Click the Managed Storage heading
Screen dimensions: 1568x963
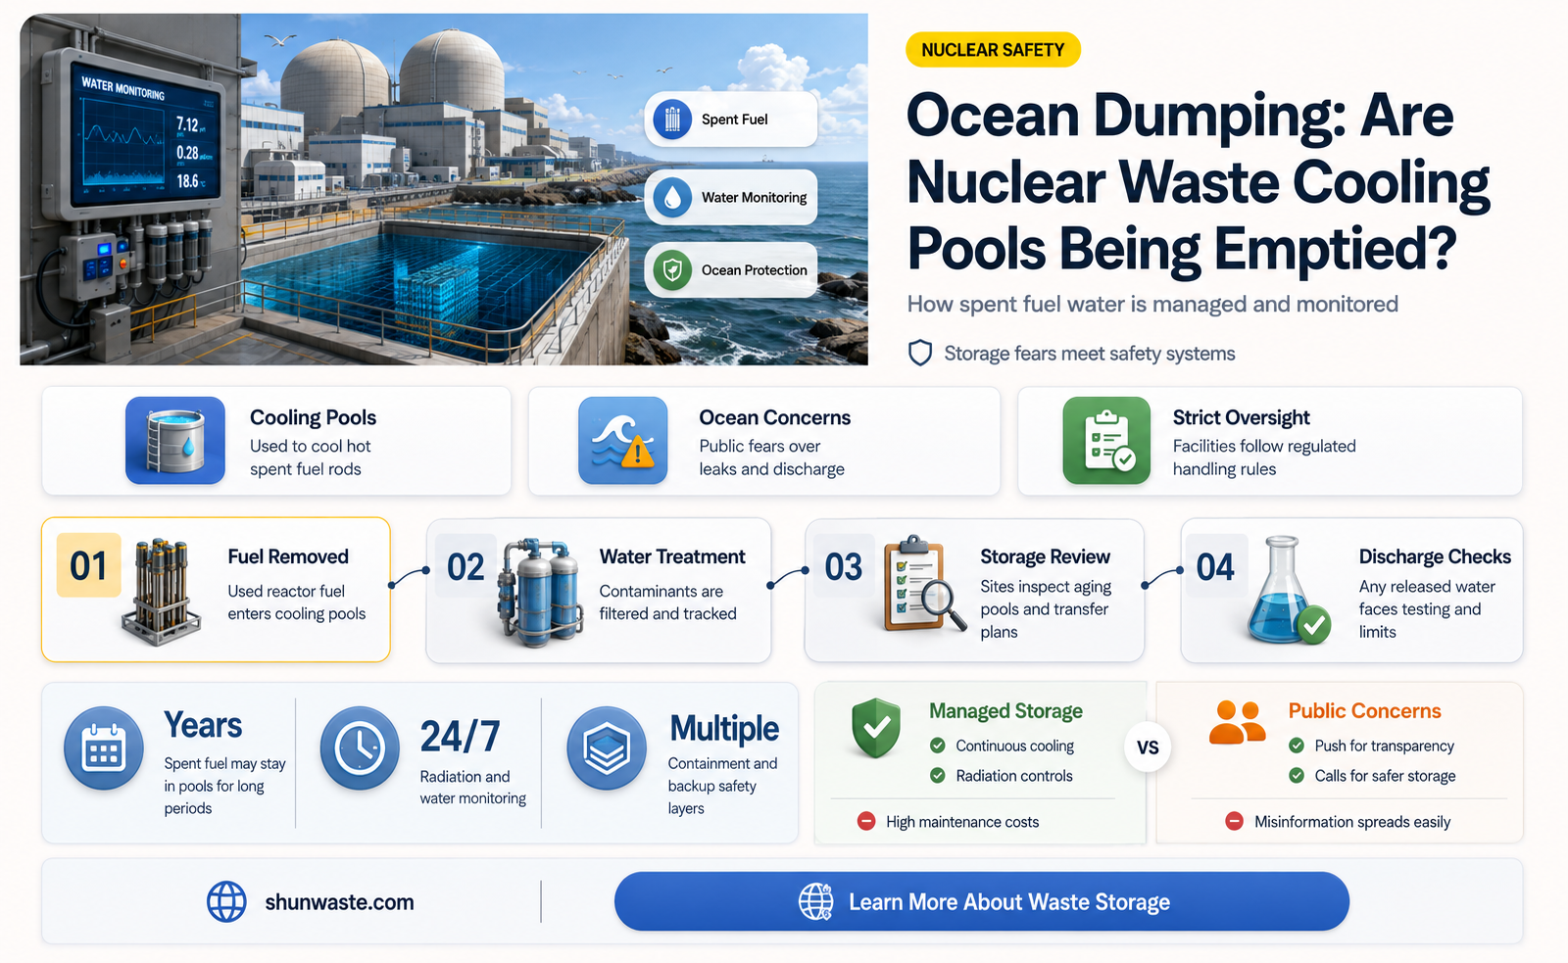(x=1005, y=711)
